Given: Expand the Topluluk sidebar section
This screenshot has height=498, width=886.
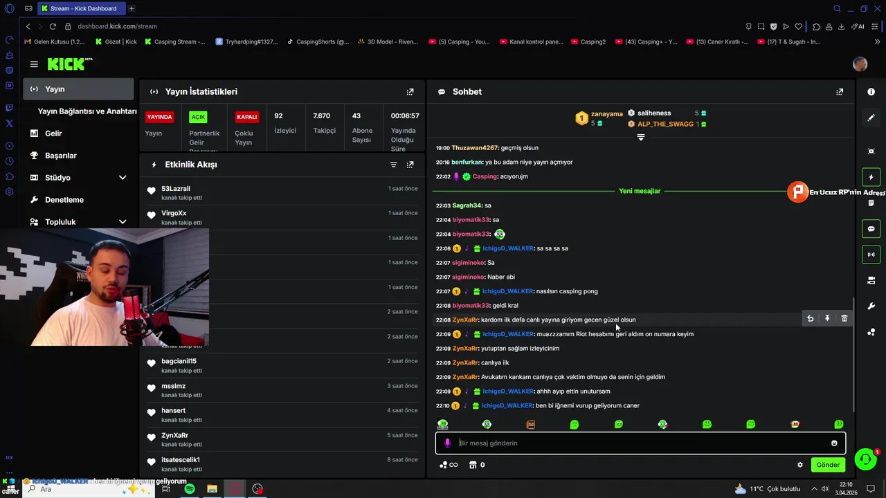Looking at the screenshot, I should click(123, 222).
